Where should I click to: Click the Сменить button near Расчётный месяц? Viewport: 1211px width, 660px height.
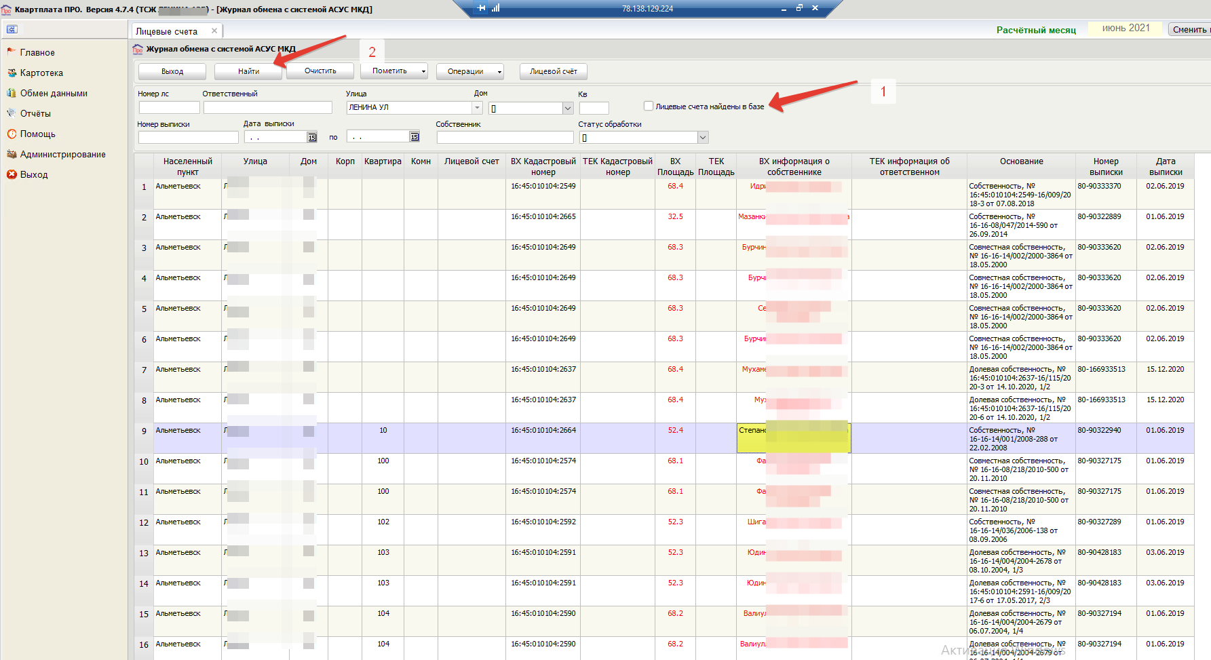pos(1190,29)
